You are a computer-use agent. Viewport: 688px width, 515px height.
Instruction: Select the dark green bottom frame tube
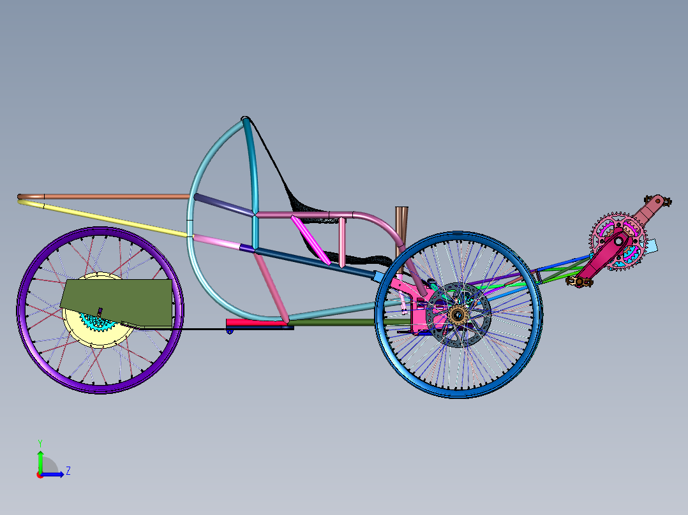point(333,322)
